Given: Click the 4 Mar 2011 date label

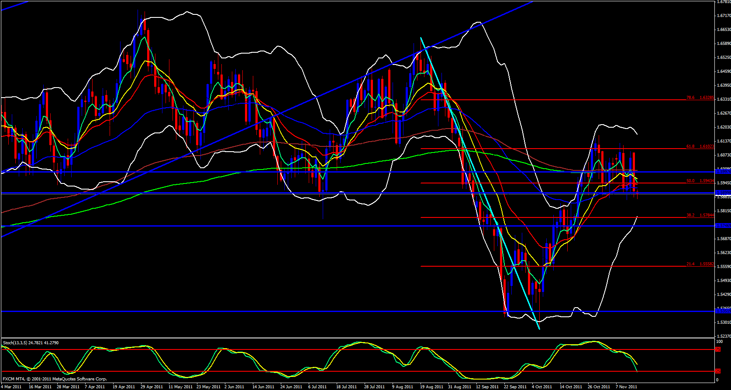Looking at the screenshot, I should click(x=12, y=387).
